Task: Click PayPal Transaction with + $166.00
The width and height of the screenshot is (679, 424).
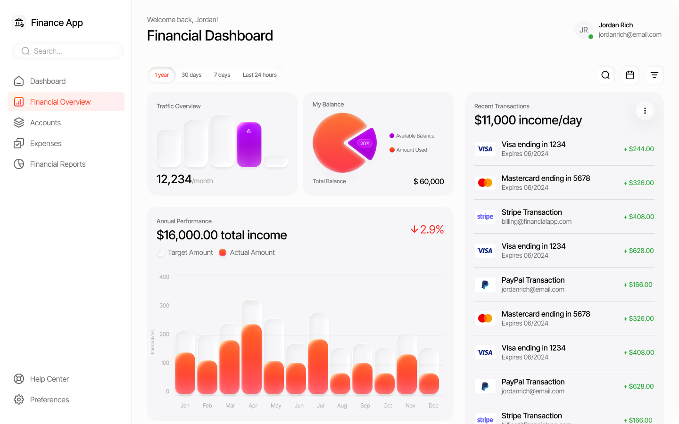Action: (564, 285)
